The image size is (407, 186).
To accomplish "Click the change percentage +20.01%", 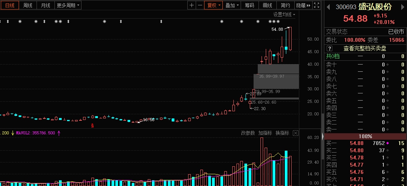I will coord(384,22).
